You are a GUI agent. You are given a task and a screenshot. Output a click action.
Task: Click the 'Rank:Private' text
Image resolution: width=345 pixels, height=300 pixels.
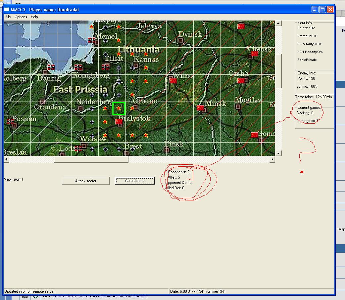(307, 60)
